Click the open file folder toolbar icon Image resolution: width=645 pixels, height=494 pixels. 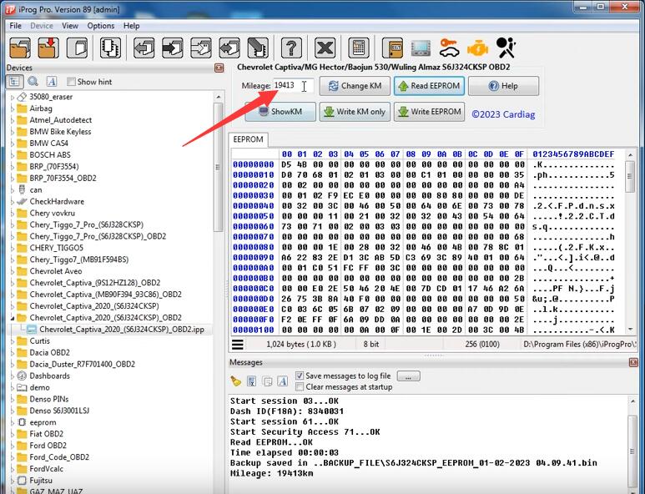pyautogui.click(x=20, y=48)
